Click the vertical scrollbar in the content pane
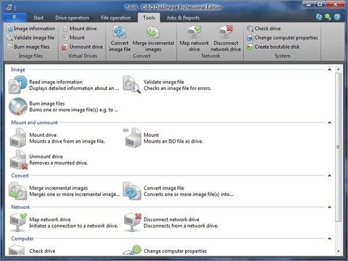348x261 pixels. pyautogui.click(x=339, y=145)
